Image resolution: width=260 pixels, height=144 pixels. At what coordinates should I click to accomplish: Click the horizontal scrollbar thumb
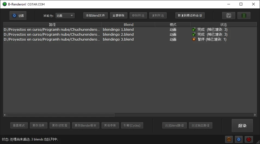pyautogui.click(x=60, y=115)
